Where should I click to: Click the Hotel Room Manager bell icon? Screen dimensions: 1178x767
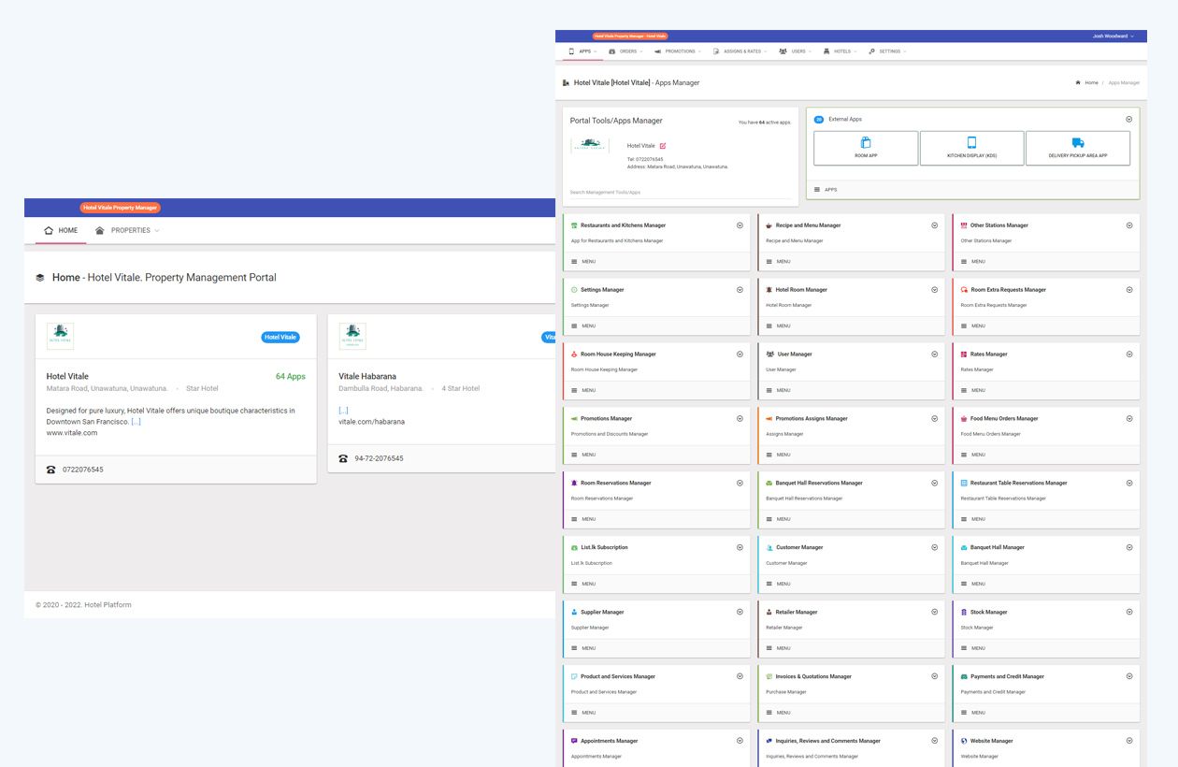[769, 290]
